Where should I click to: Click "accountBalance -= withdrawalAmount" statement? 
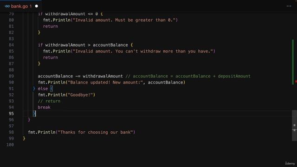[80, 76]
